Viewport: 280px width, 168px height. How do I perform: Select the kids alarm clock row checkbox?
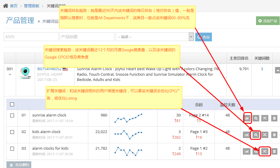pos(12,132)
